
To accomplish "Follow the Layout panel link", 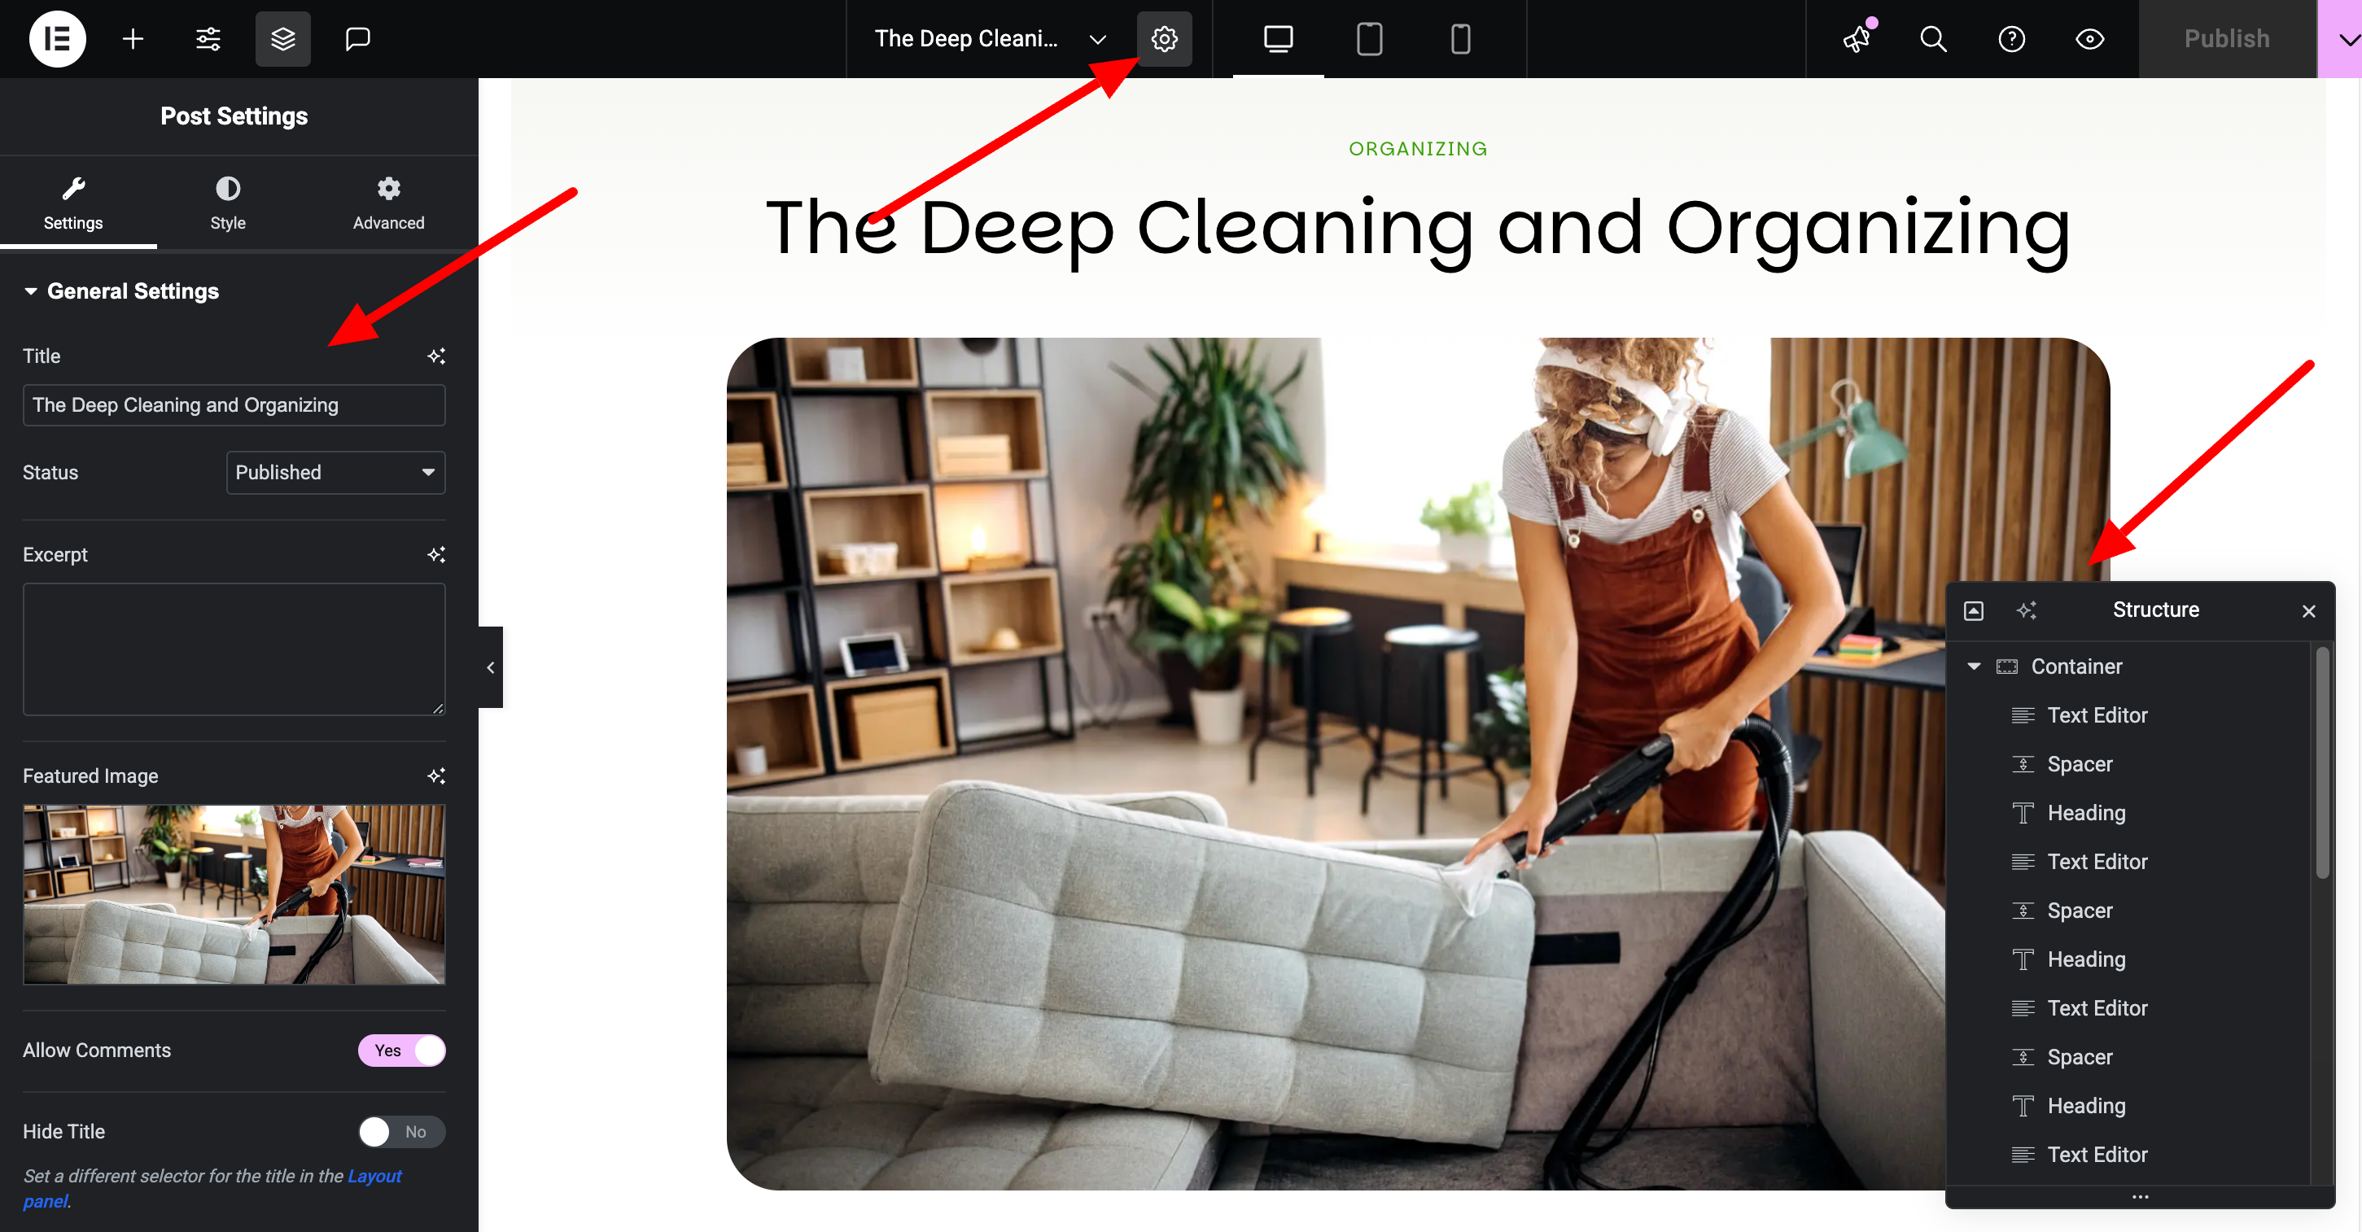I will [x=374, y=1176].
